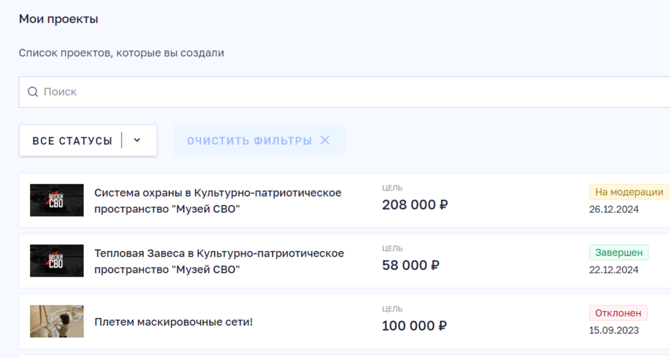Click the 100 000 ₽ goal amount
670x361 pixels.
click(415, 326)
